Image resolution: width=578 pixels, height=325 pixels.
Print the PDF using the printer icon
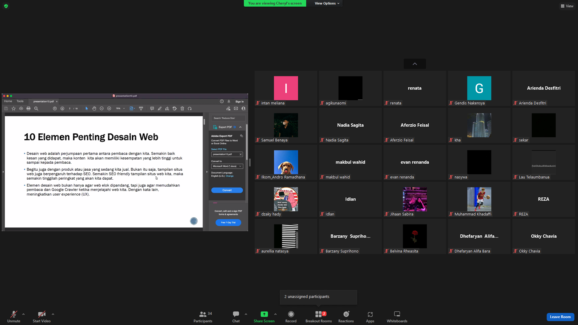29,109
